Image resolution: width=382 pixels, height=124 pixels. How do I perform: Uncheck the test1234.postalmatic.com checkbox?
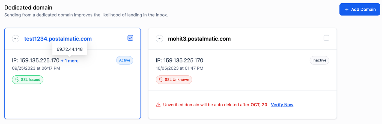point(130,38)
